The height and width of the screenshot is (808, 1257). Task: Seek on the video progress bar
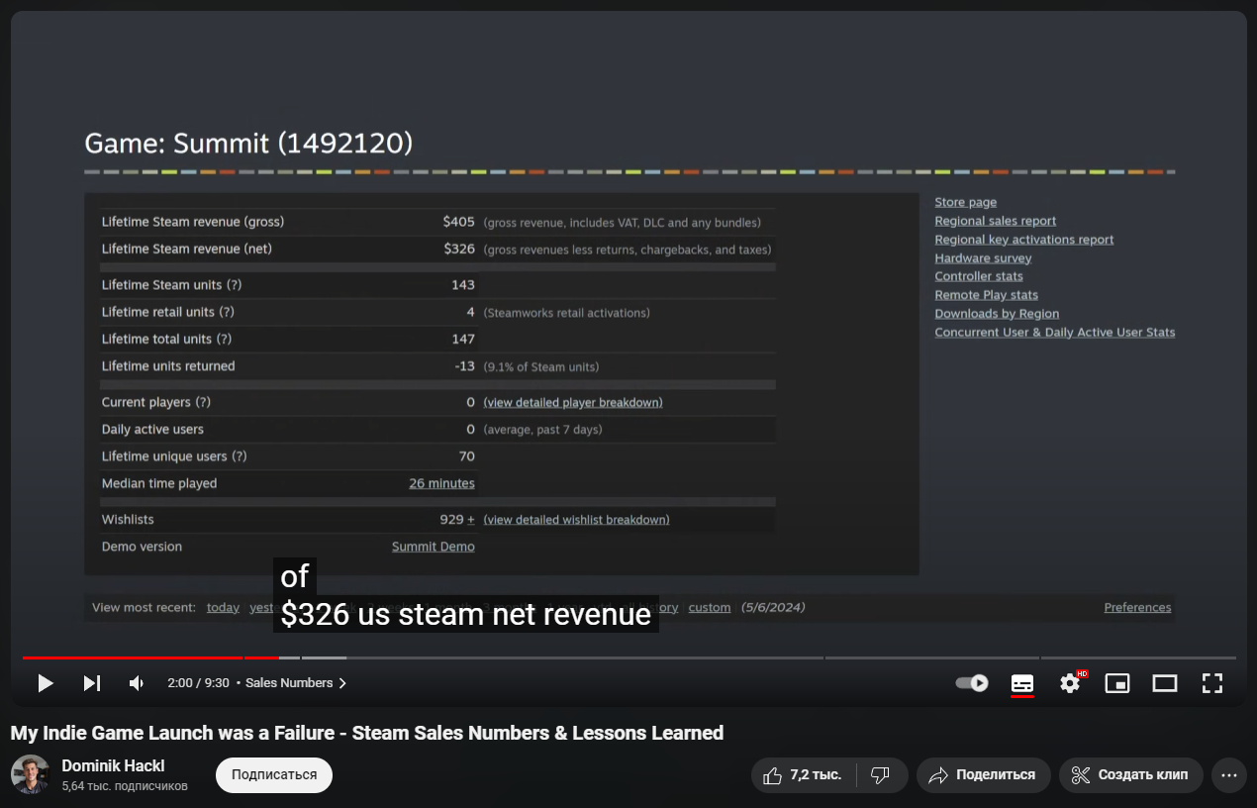628,657
